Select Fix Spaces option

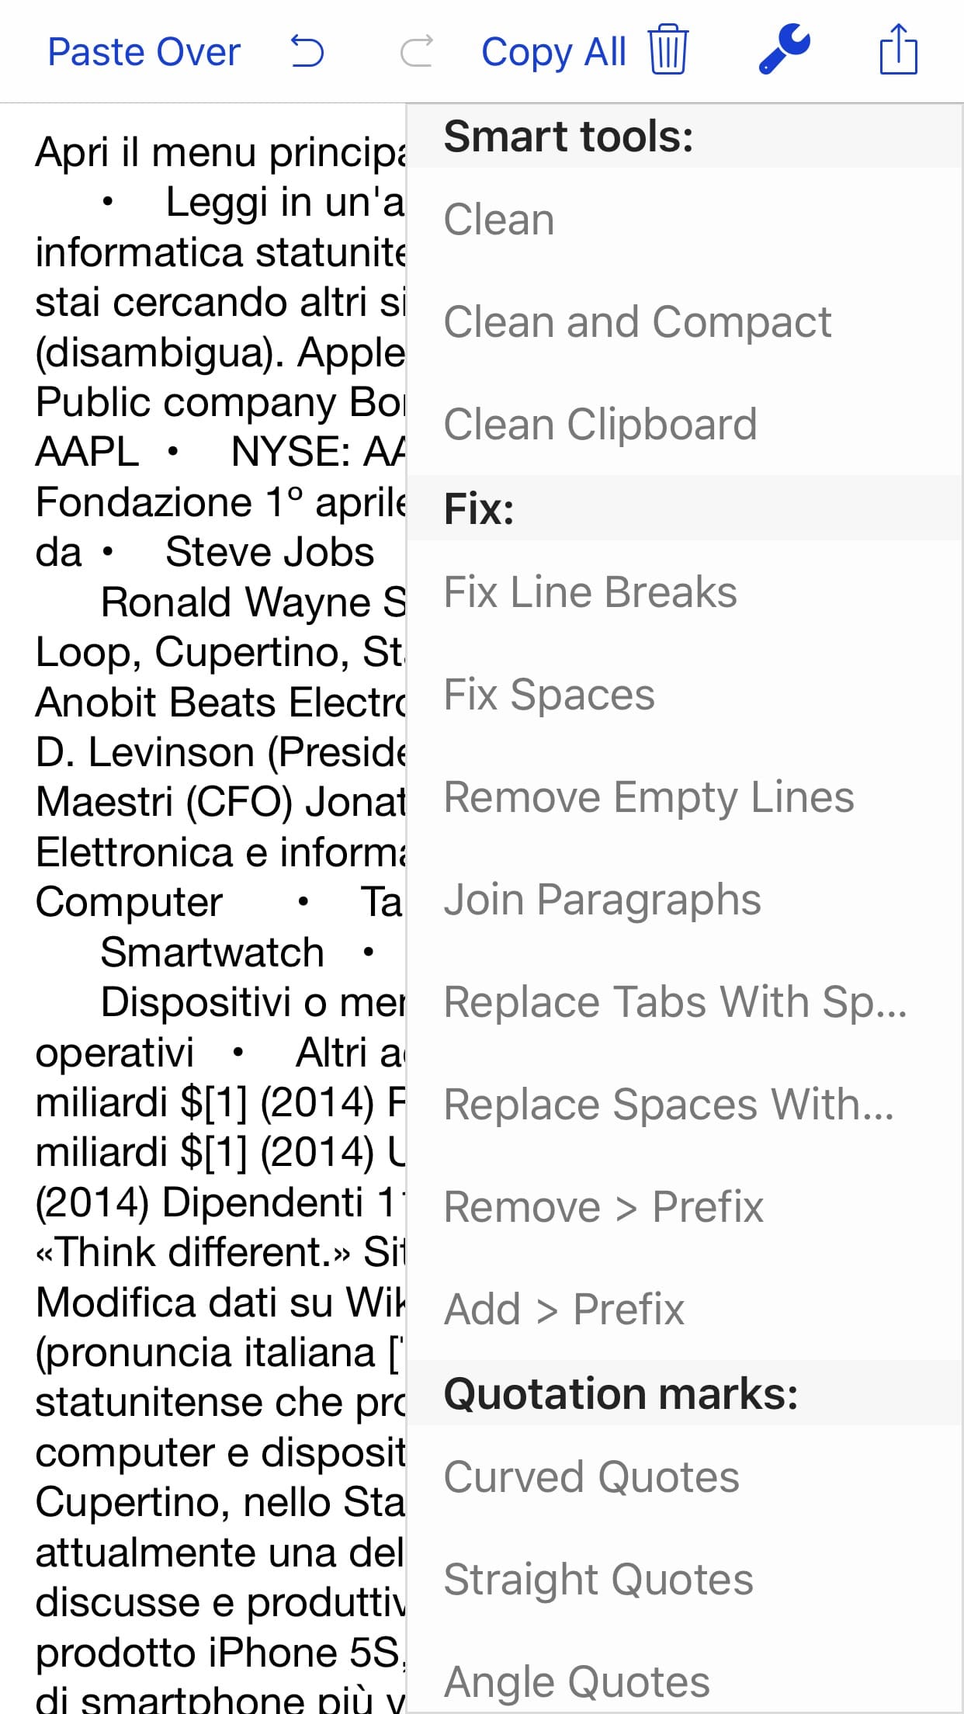(549, 695)
